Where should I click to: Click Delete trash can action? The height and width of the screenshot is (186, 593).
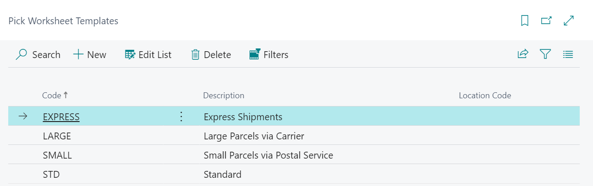(x=211, y=55)
